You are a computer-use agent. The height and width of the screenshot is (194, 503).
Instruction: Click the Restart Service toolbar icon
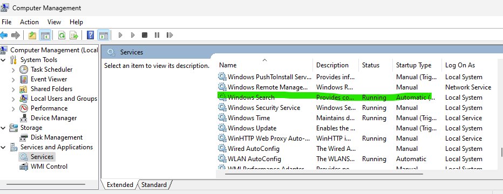click(169, 35)
